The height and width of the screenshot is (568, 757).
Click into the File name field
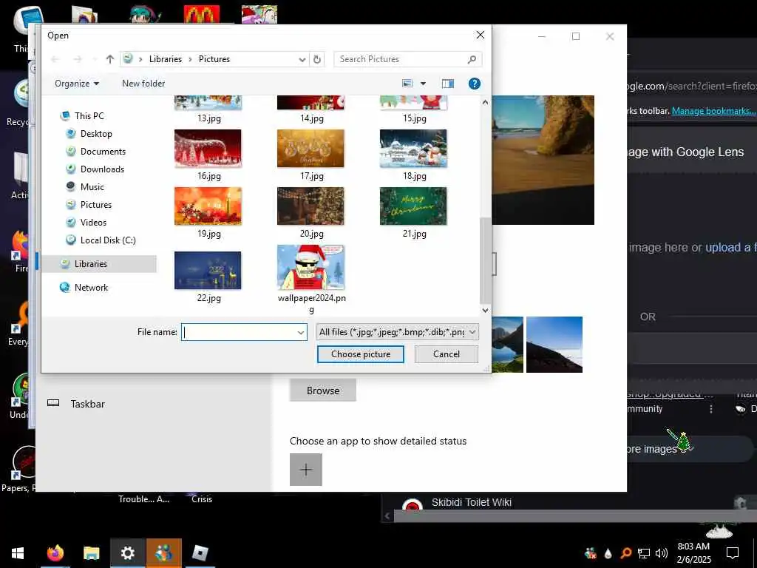244,332
